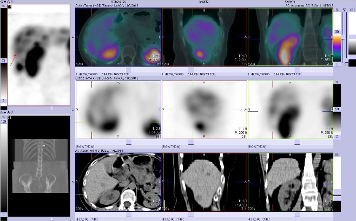The height and width of the screenshot is (221, 356).
Task: Select the sagittal CT slice image
Action: point(205,182)
